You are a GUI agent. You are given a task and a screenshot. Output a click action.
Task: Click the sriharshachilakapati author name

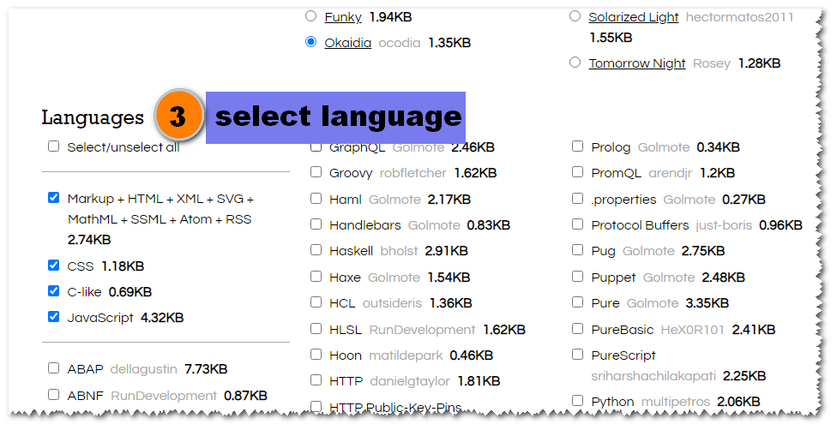click(653, 376)
